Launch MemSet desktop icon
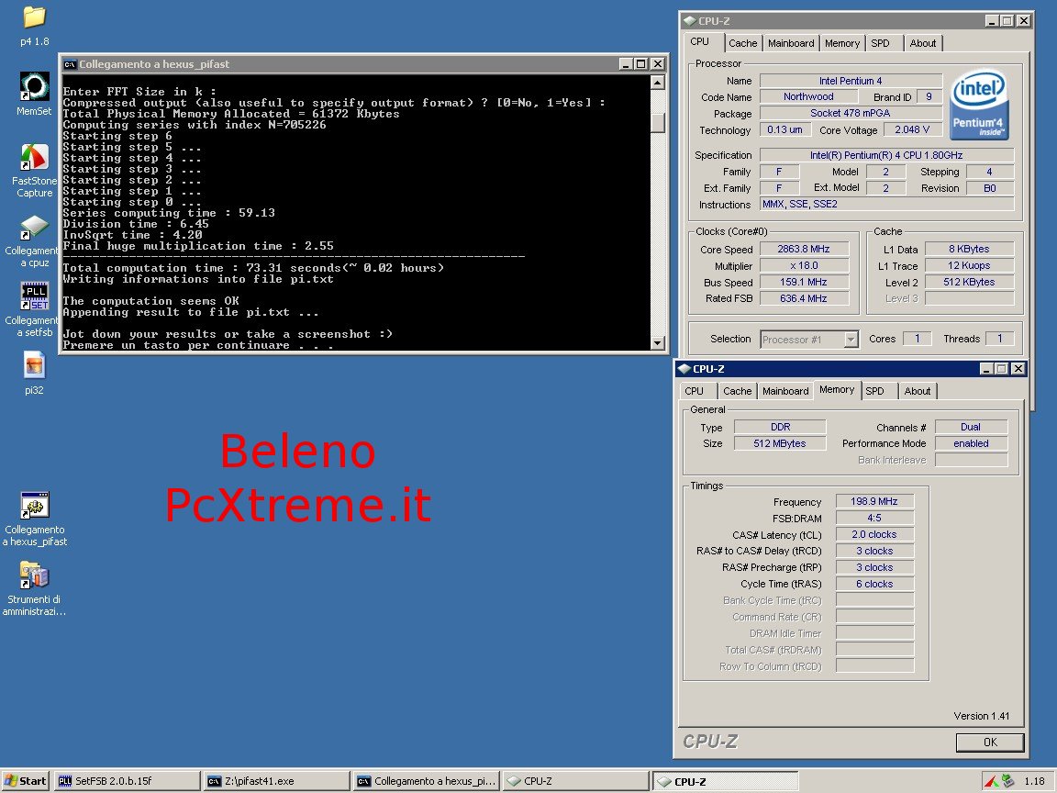The image size is (1057, 793). click(x=34, y=86)
